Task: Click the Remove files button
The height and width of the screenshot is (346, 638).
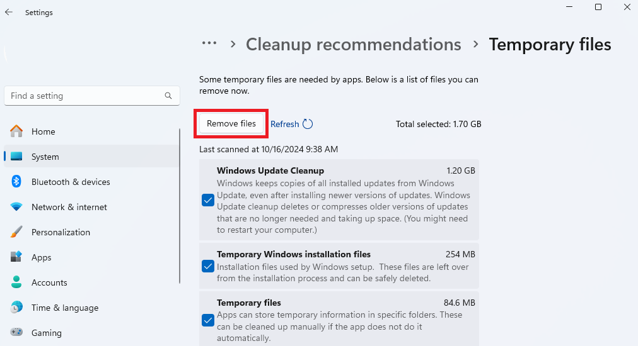Action: (231, 123)
